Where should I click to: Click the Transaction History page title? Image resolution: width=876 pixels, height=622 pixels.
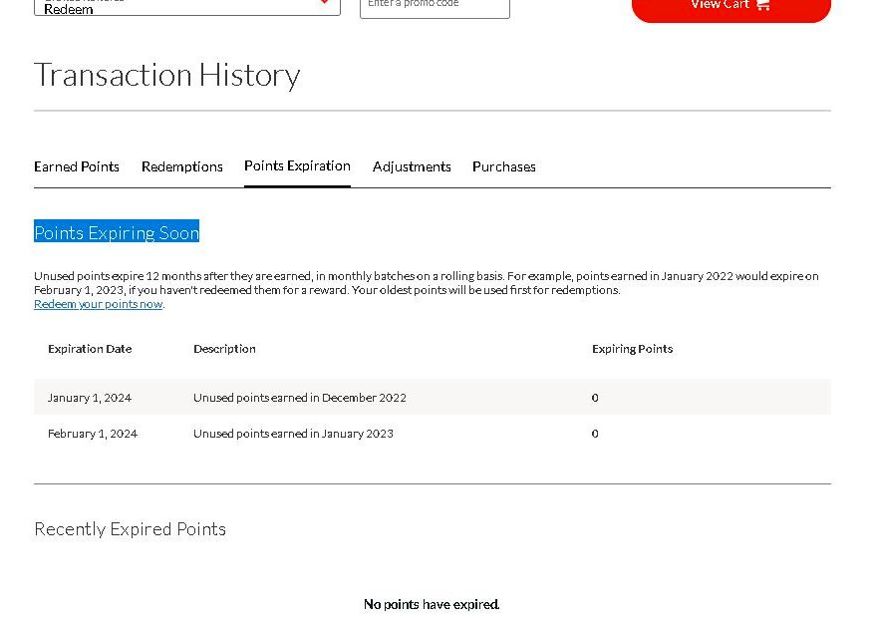[166, 75]
